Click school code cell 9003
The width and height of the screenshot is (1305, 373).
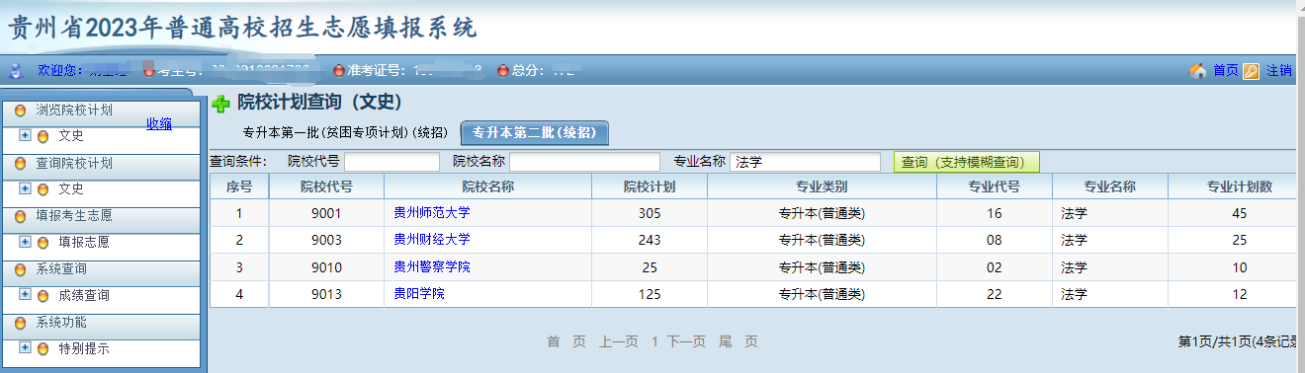pyautogui.click(x=326, y=240)
